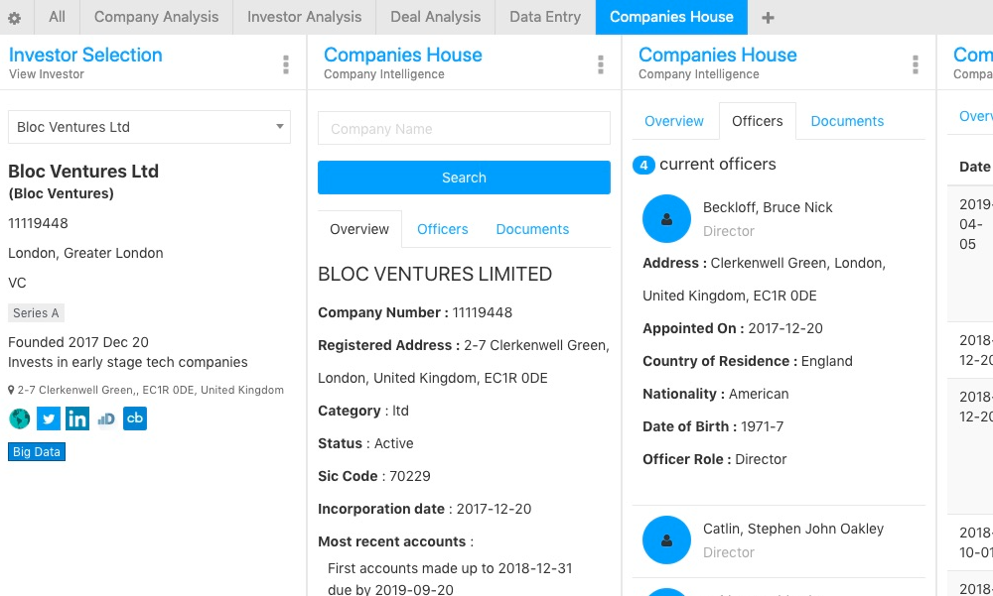Open Overview tab in the current officers panel
Image resolution: width=993 pixels, height=596 pixels.
674,121
